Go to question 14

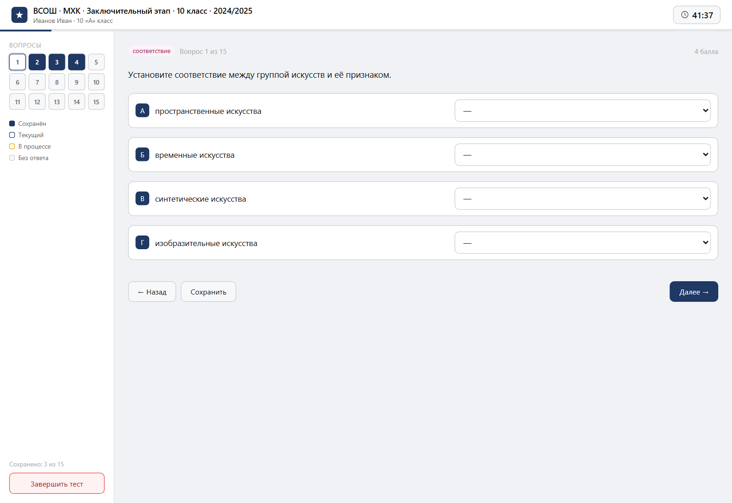[x=76, y=102]
